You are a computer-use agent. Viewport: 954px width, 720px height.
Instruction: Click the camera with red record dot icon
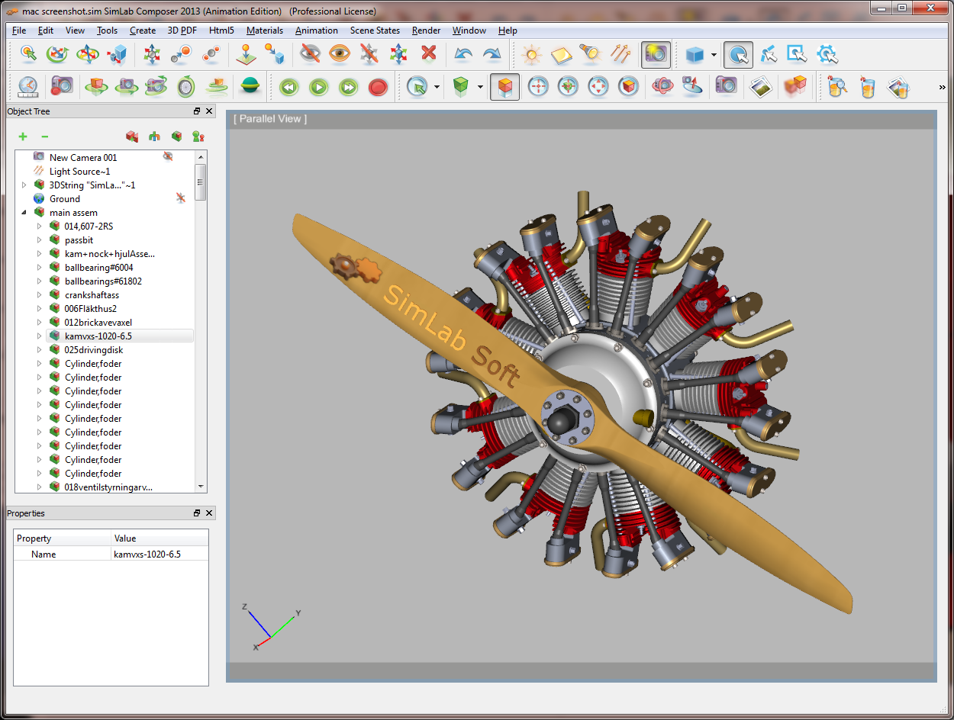61,87
